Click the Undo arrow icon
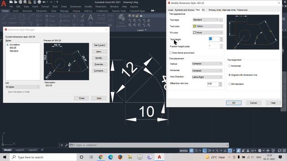The width and height of the screenshot is (287, 161). click(44, 2)
